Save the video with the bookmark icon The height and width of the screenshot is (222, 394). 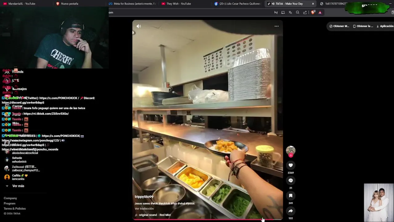coord(291,195)
